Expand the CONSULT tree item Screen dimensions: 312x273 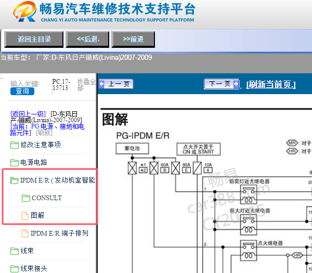[x=47, y=198]
